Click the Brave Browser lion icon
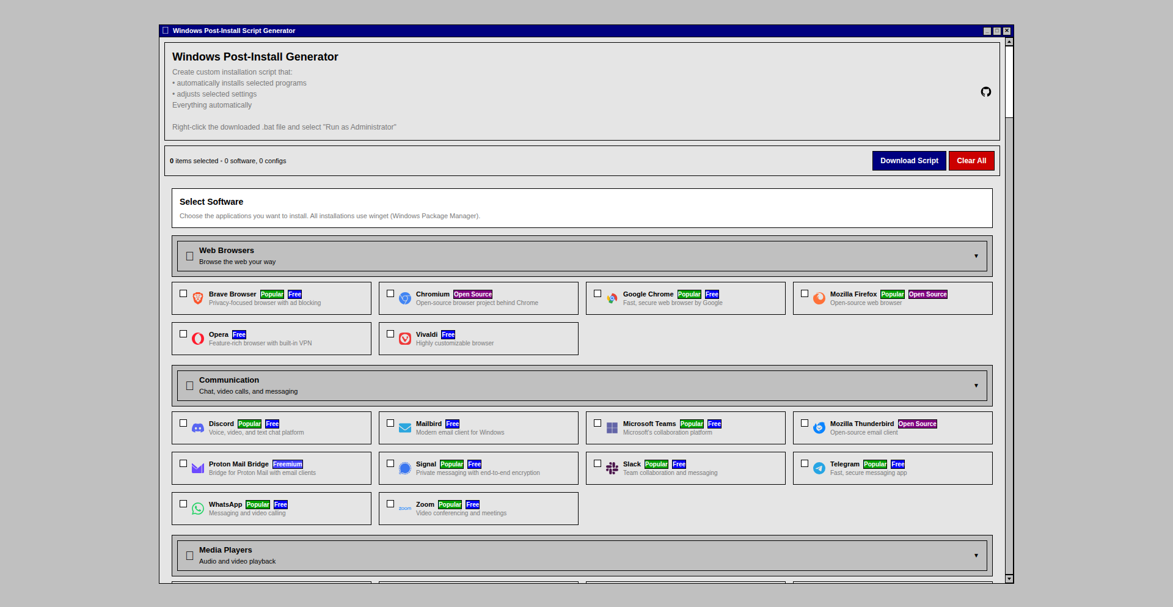The height and width of the screenshot is (607, 1173). coord(198,298)
